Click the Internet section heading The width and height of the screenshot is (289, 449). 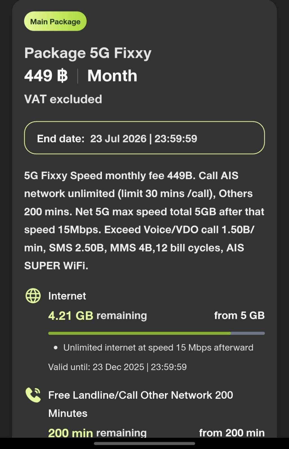[x=67, y=296]
